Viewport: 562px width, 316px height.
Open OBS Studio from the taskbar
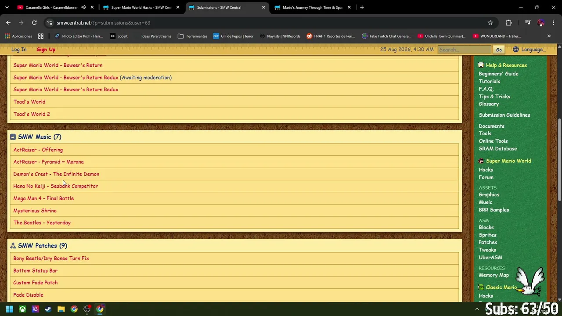(87, 309)
